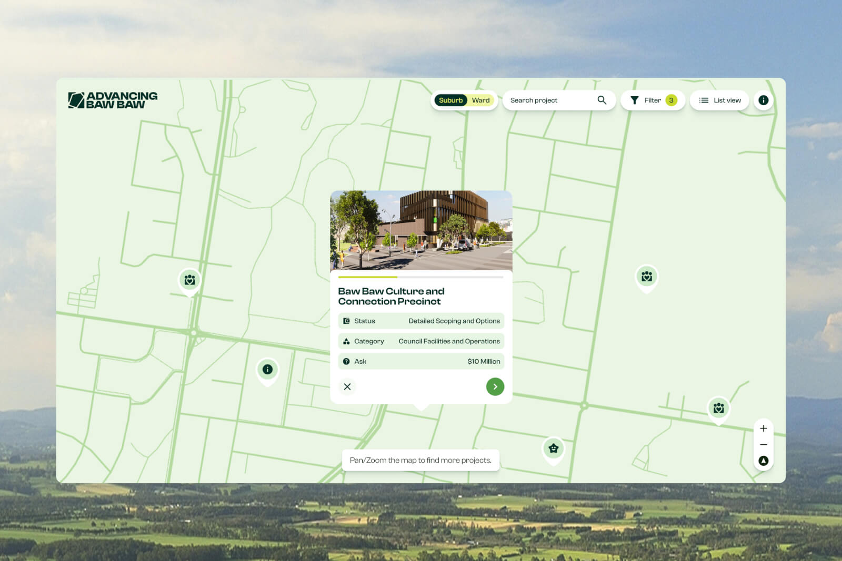Click the Baw Baw Culture project title
This screenshot has width=842, height=561.
click(x=391, y=296)
